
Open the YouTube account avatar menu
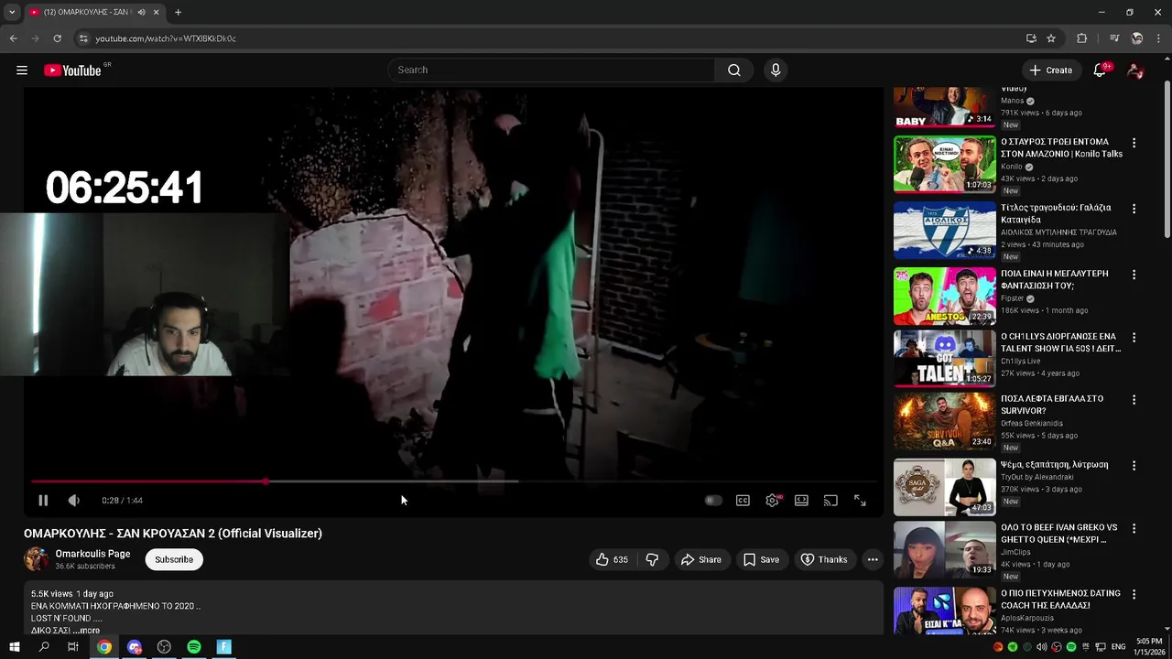(1135, 70)
